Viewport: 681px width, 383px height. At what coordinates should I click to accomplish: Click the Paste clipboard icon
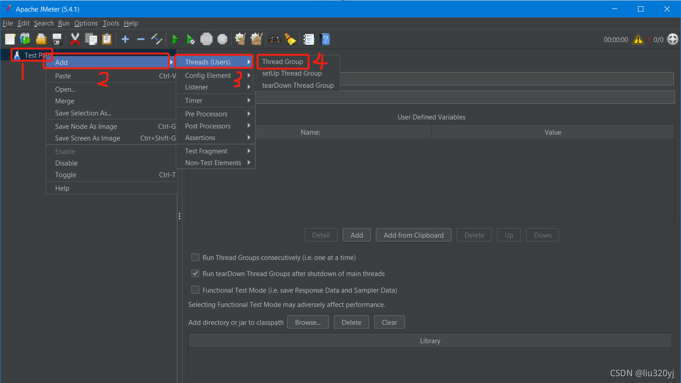tap(107, 39)
